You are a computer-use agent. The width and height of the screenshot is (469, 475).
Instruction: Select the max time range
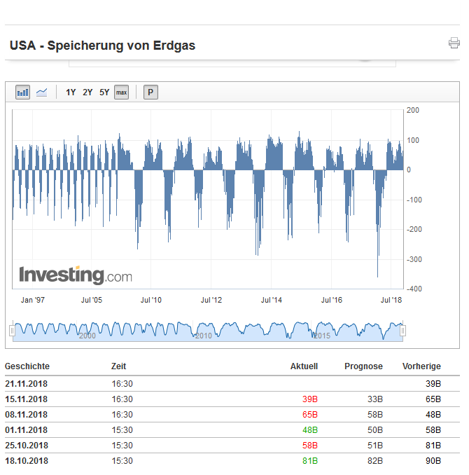[121, 92]
